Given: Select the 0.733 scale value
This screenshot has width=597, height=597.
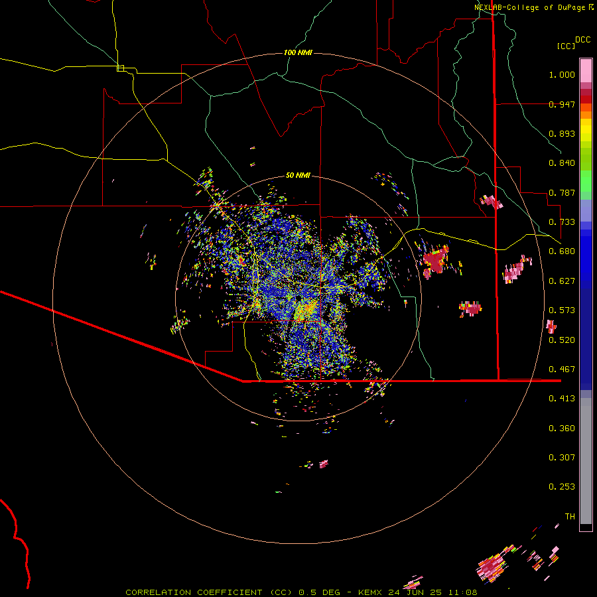Looking at the screenshot, I should coord(562,222).
